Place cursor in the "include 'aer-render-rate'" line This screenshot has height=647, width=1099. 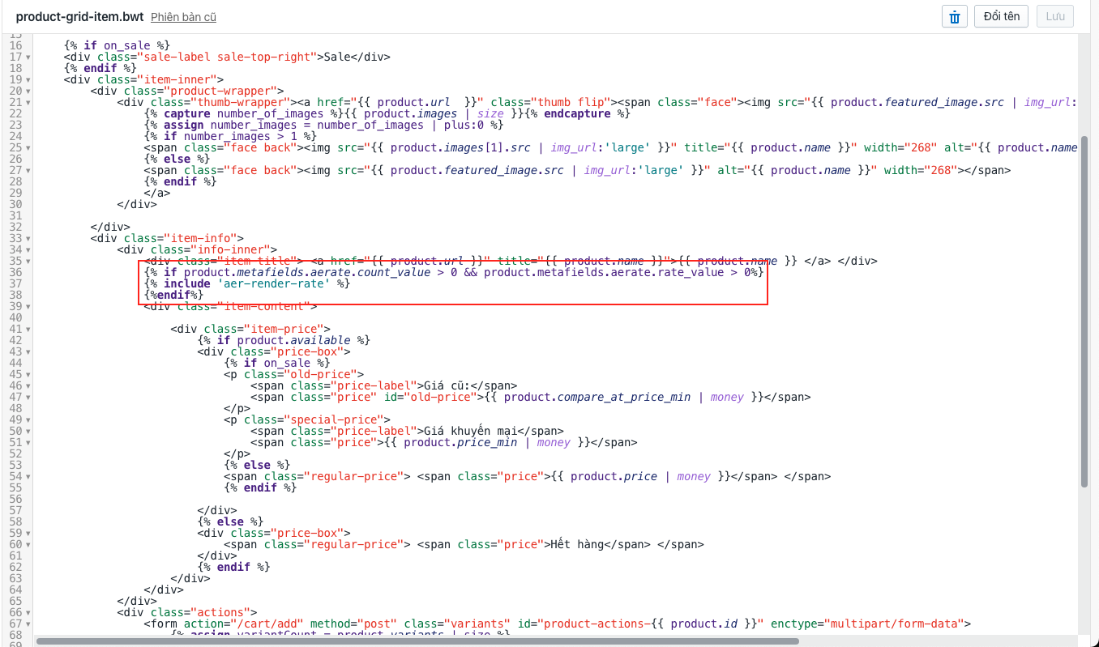click(246, 283)
